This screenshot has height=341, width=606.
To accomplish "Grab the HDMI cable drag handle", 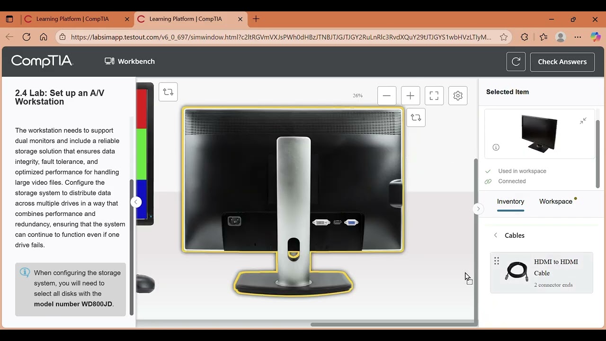I will pyautogui.click(x=497, y=261).
